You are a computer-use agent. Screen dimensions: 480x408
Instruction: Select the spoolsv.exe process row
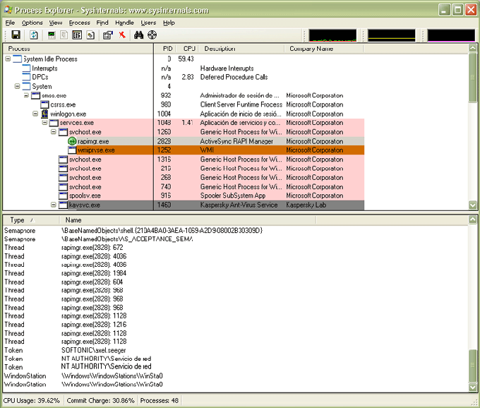184,196
